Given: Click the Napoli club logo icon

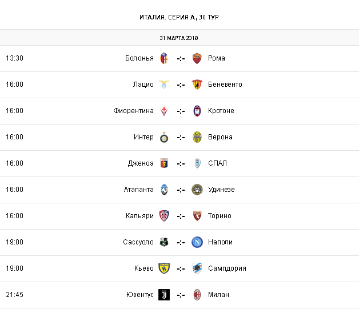Looking at the screenshot, I should tap(197, 242).
